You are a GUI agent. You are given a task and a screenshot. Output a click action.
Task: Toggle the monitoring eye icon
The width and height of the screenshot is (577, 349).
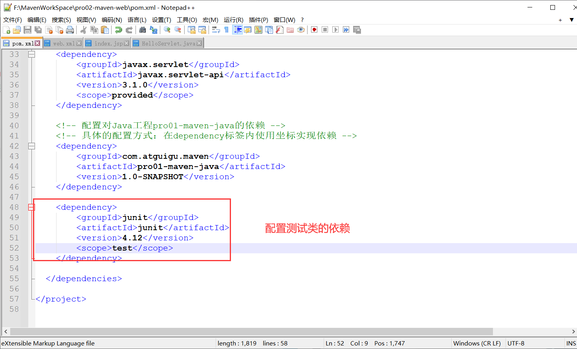tap(301, 30)
